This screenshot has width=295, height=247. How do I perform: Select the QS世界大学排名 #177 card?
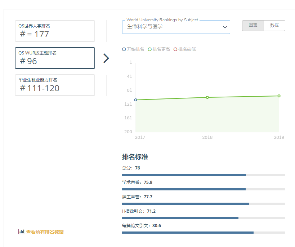[x=55, y=31]
